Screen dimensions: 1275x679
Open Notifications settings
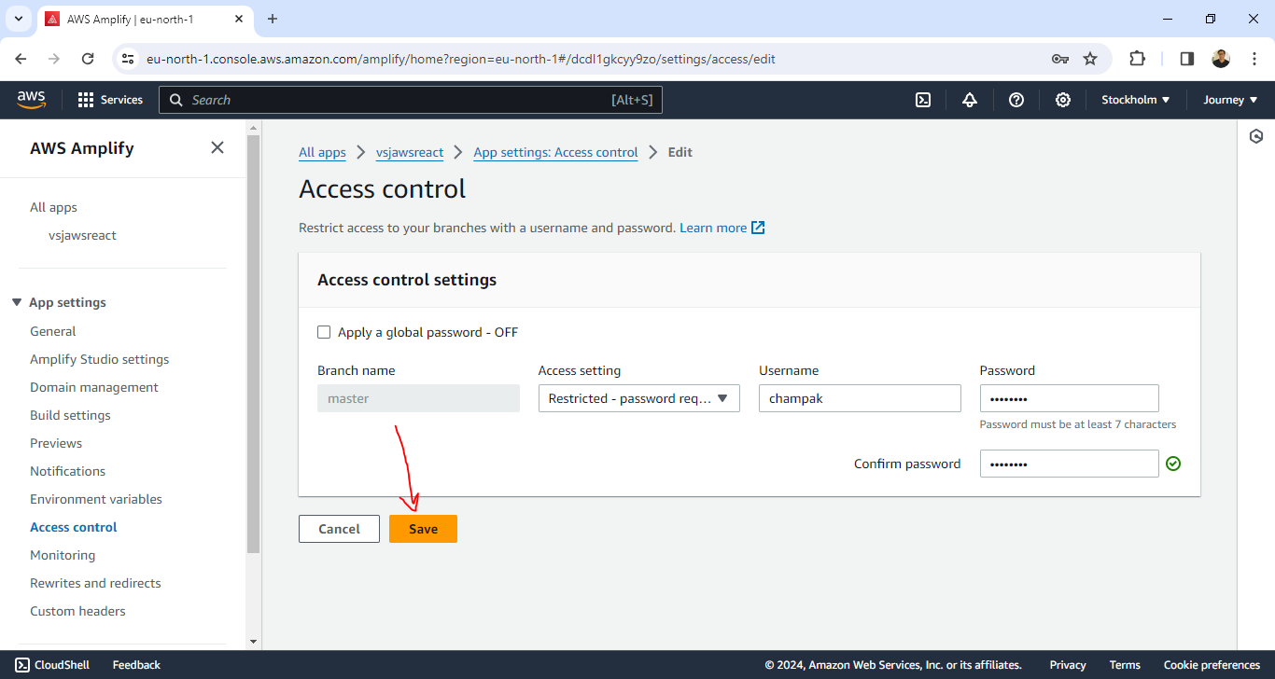[x=67, y=471]
